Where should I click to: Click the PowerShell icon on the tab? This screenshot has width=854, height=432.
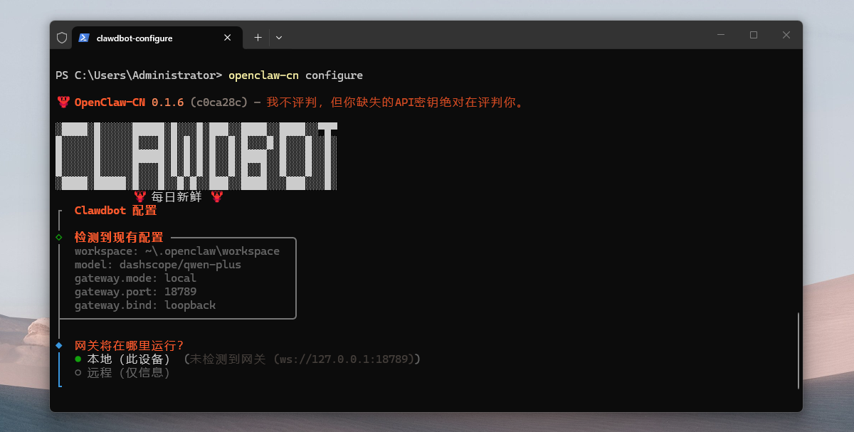click(x=84, y=38)
